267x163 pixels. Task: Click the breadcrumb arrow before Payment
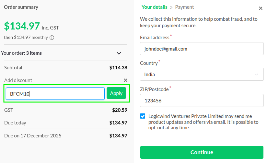tap(171, 7)
